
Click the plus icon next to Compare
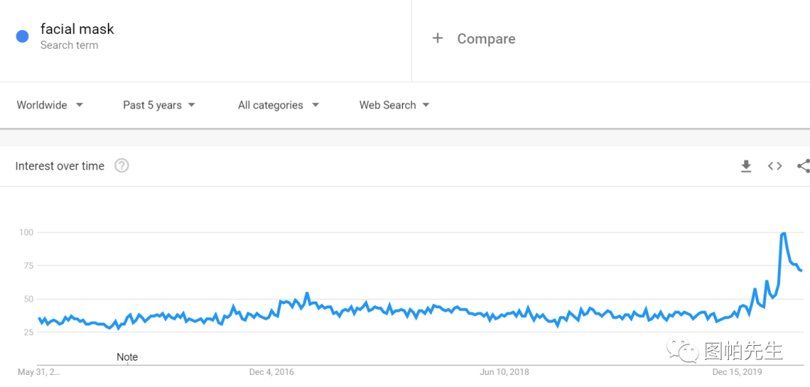(438, 38)
